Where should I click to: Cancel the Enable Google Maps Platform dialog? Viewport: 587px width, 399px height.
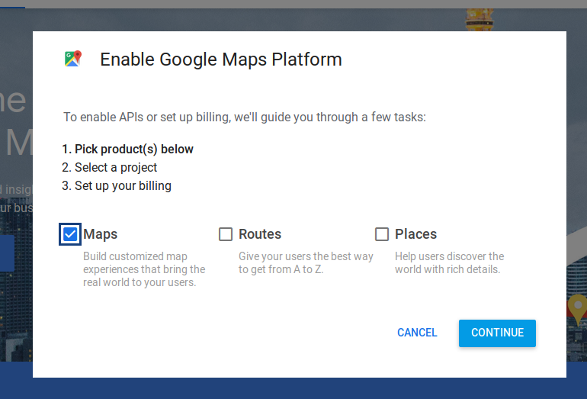tap(417, 333)
